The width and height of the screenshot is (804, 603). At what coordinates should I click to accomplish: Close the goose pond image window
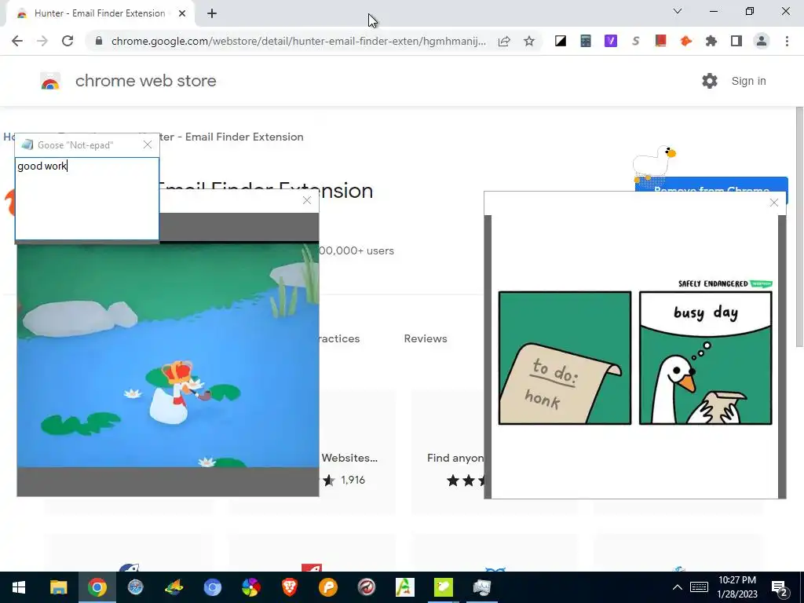pos(307,200)
